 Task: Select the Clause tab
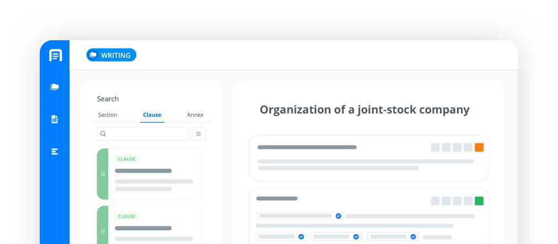coord(152,115)
